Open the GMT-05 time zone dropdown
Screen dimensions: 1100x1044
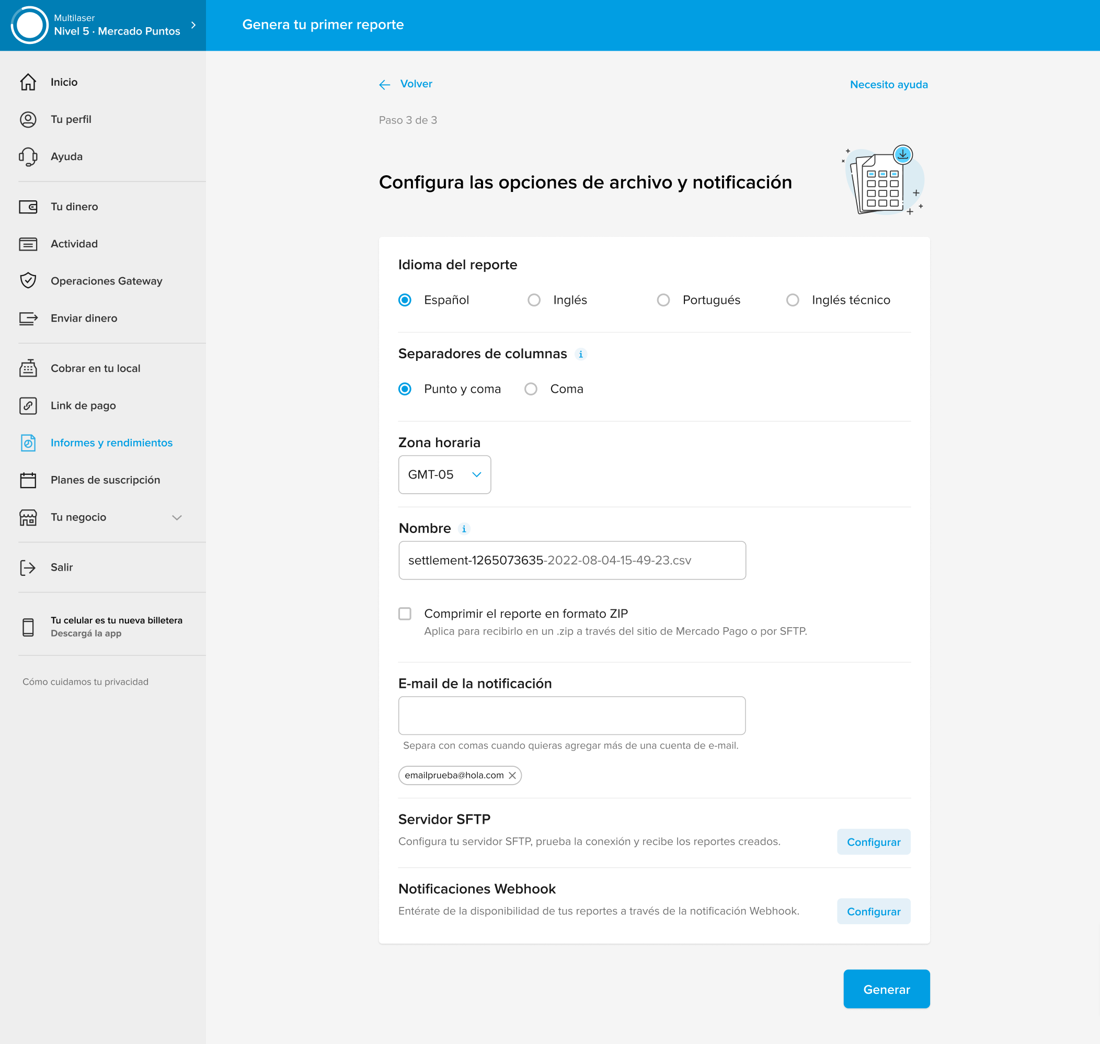(x=444, y=475)
